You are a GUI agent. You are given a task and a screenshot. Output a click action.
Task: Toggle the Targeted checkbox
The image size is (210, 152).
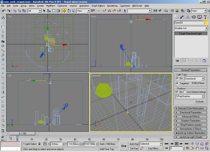177,83
